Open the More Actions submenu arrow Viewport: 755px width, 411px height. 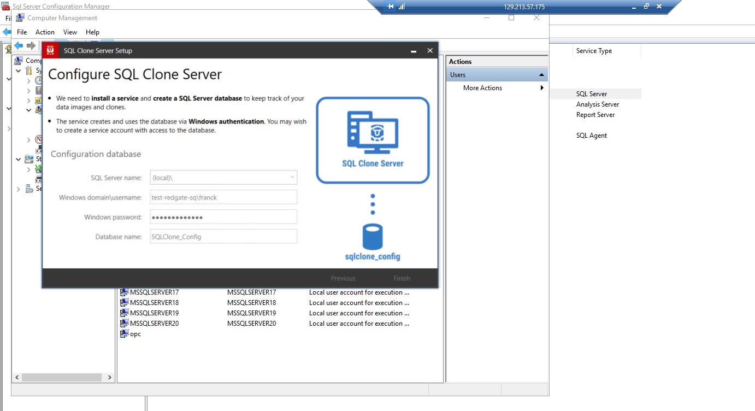coord(542,88)
